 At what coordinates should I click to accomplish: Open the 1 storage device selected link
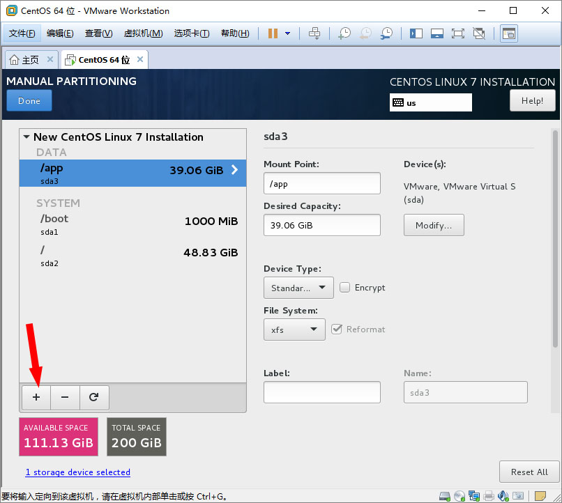pyautogui.click(x=78, y=472)
